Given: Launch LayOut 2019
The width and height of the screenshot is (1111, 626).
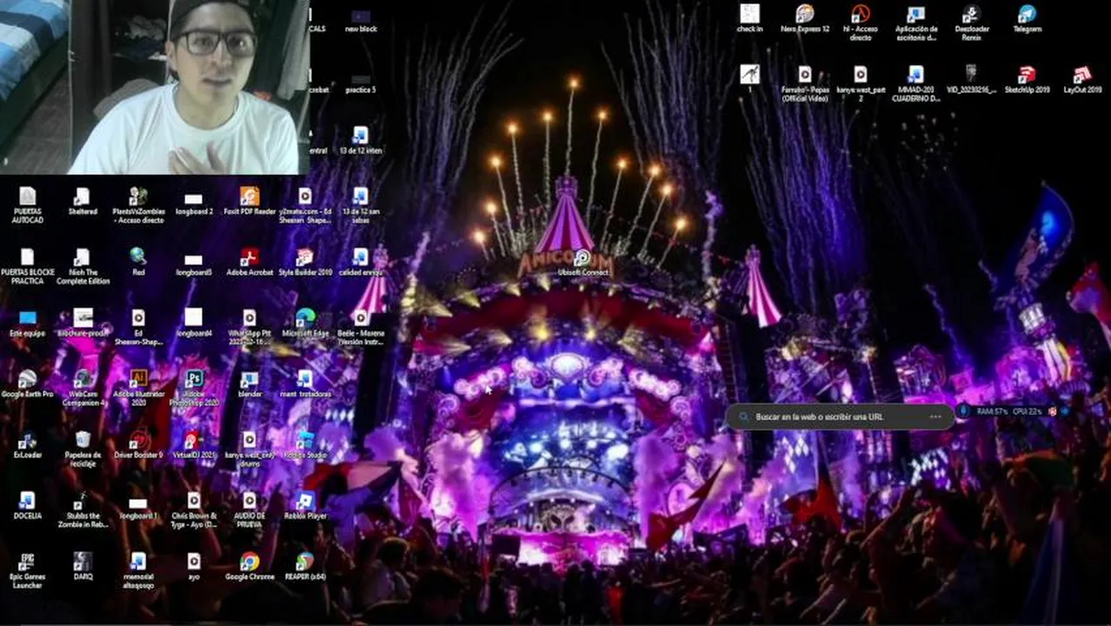Looking at the screenshot, I should pos(1082,79).
